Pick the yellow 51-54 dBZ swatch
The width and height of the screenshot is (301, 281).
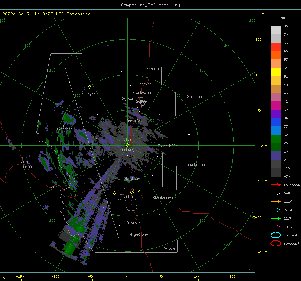pos(276,72)
